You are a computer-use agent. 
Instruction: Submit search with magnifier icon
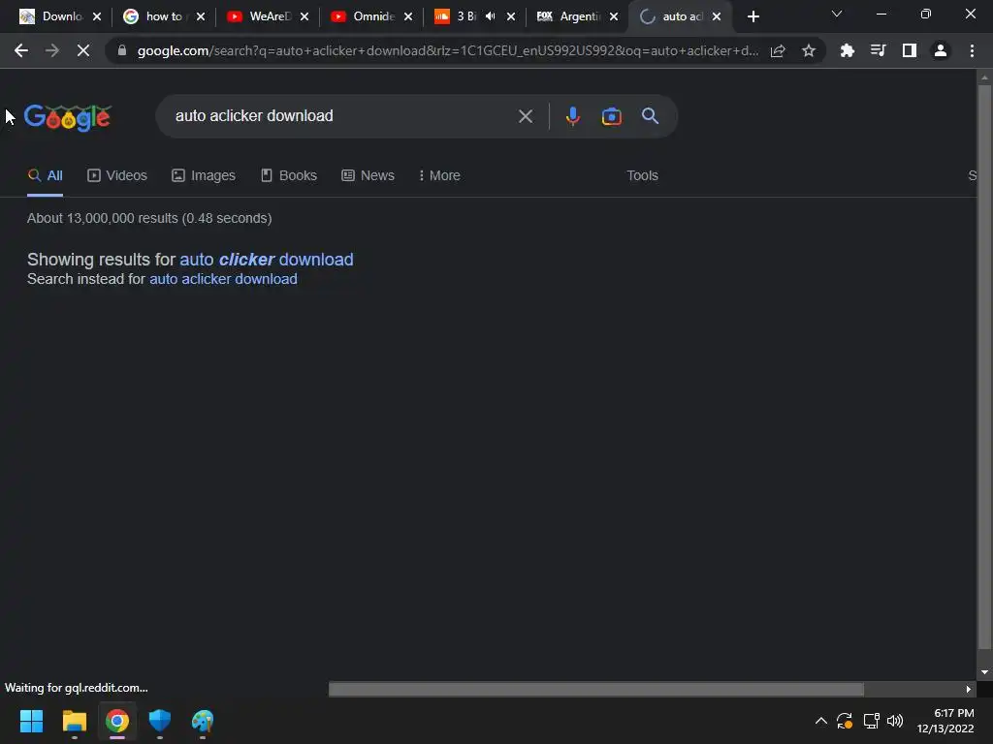click(651, 116)
